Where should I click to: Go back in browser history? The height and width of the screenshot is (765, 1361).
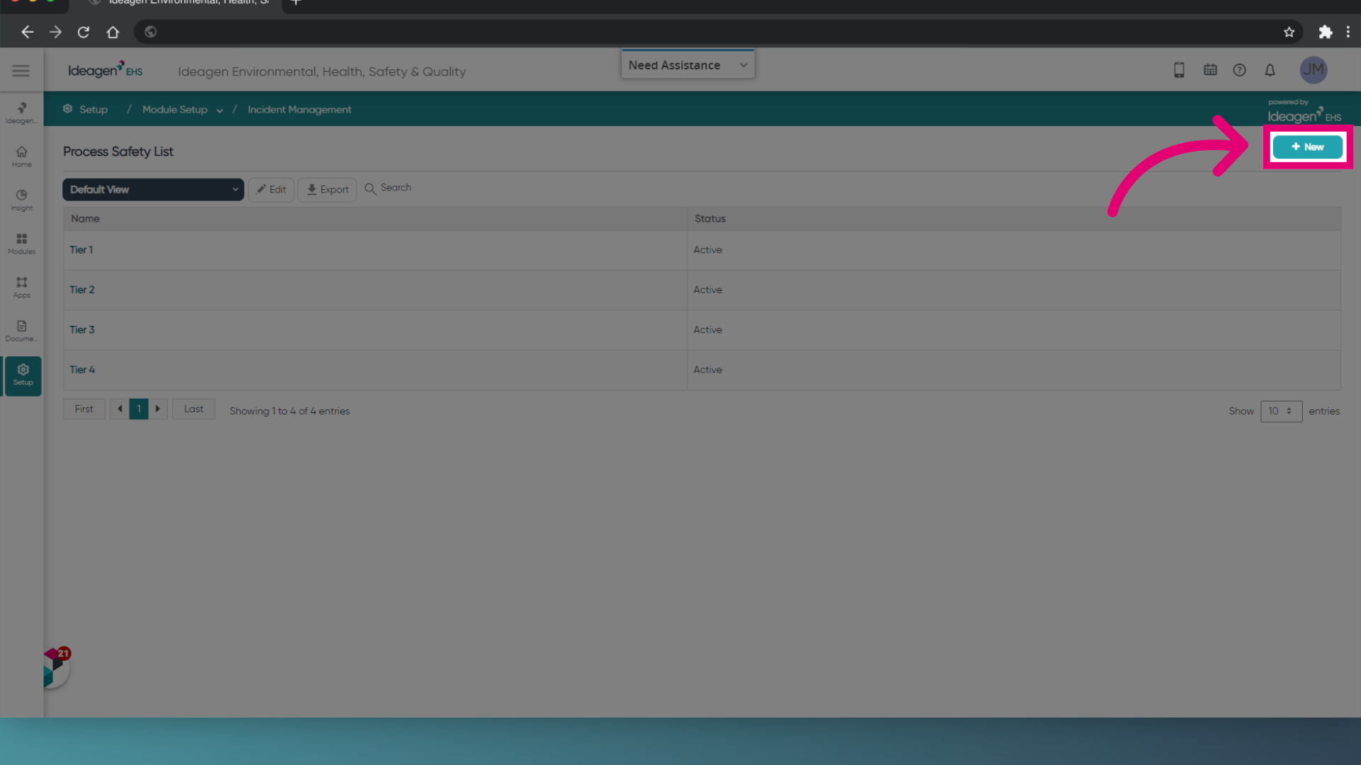pyautogui.click(x=28, y=32)
